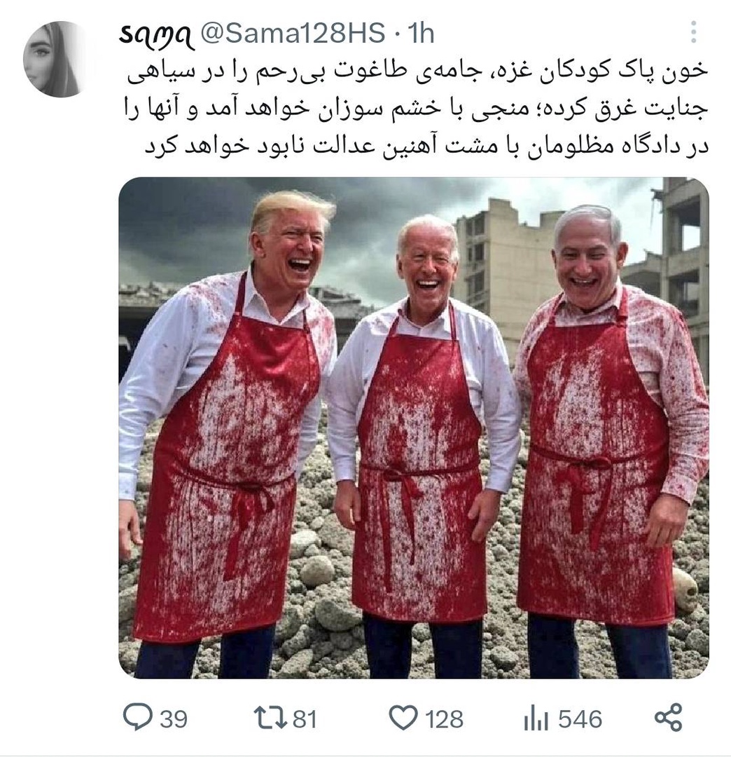This screenshot has width=731, height=757.
Task: Click the reply count 39
Action: [x=174, y=719]
